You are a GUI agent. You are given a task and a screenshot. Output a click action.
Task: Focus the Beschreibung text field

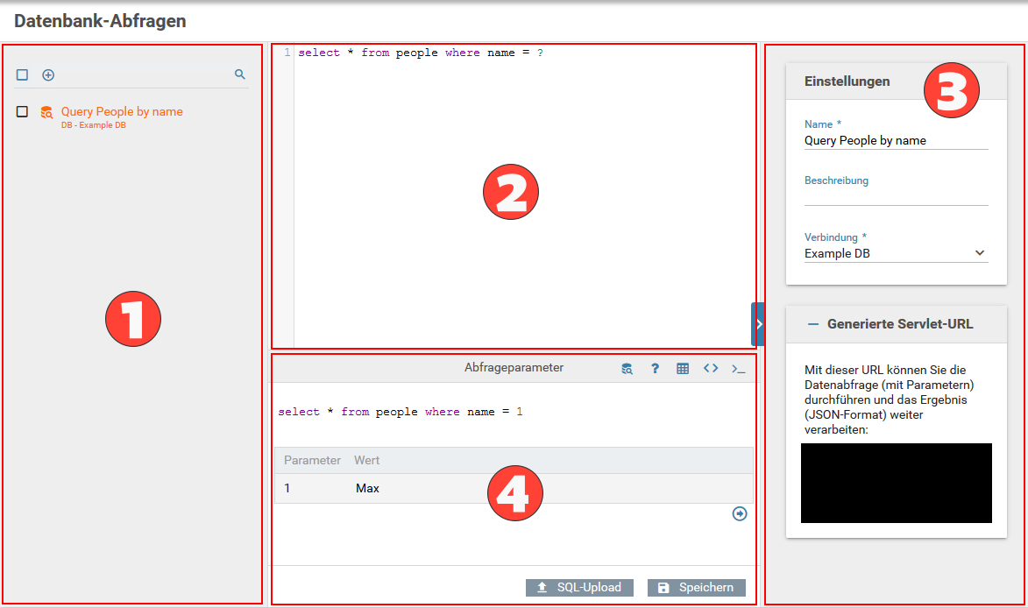pos(896,196)
